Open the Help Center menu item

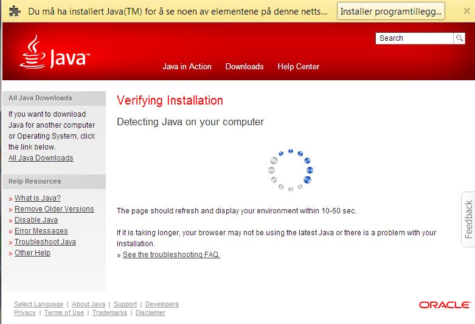tap(299, 67)
